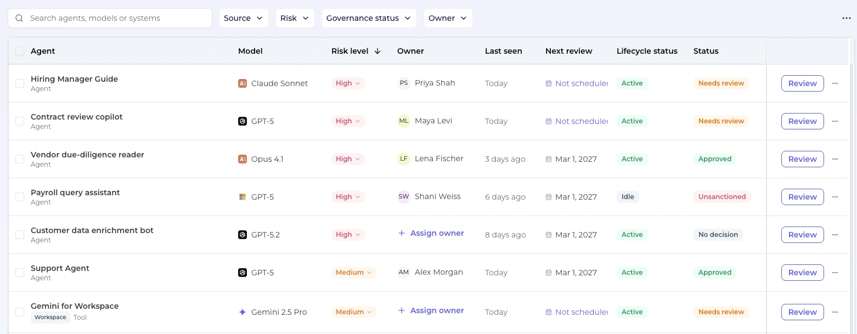Click GPT-5 icon in Support Agent row
Image resolution: width=857 pixels, height=334 pixels.
point(243,273)
